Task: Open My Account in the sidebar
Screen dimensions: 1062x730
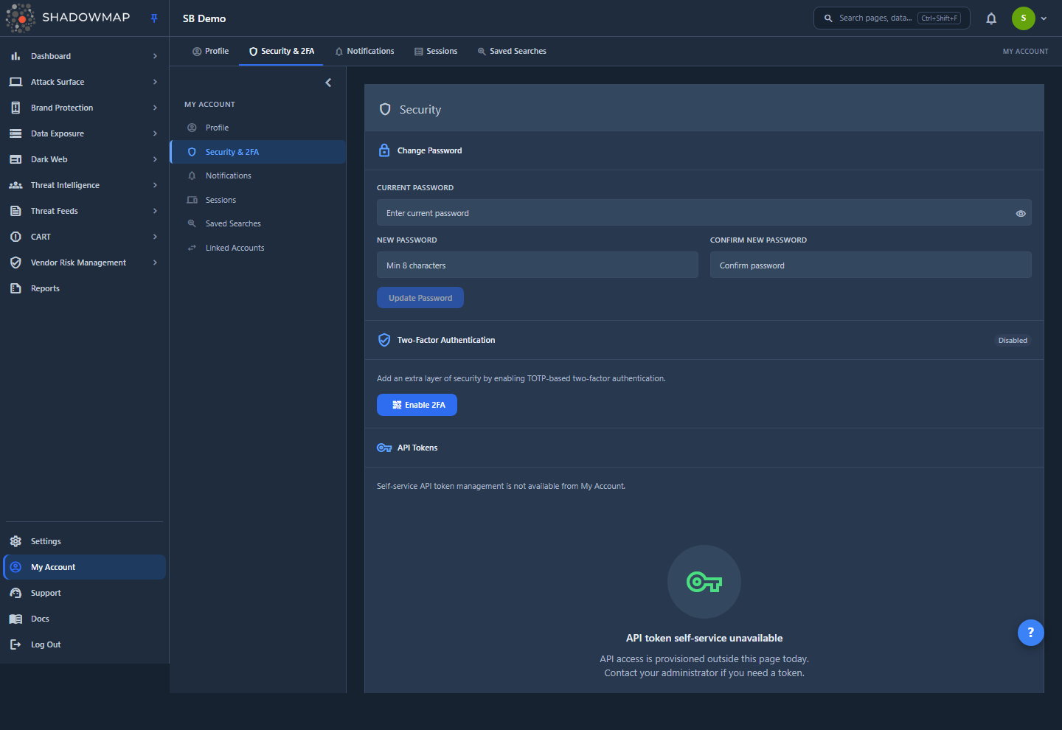Action: pos(84,567)
